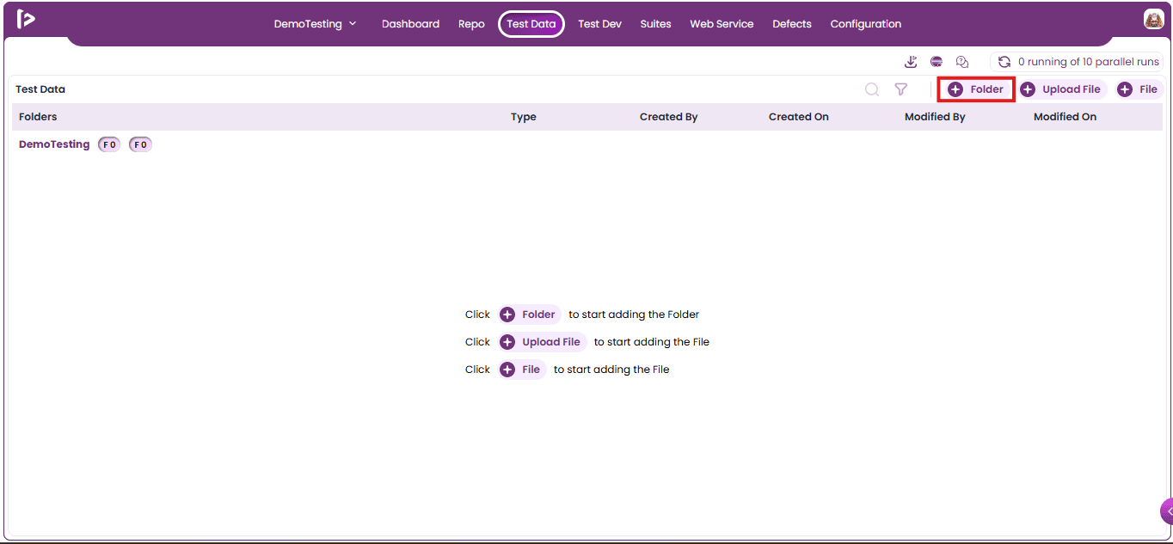Viewport: 1173px width, 544px height.
Task: Click the Created By column header
Action: pos(668,117)
